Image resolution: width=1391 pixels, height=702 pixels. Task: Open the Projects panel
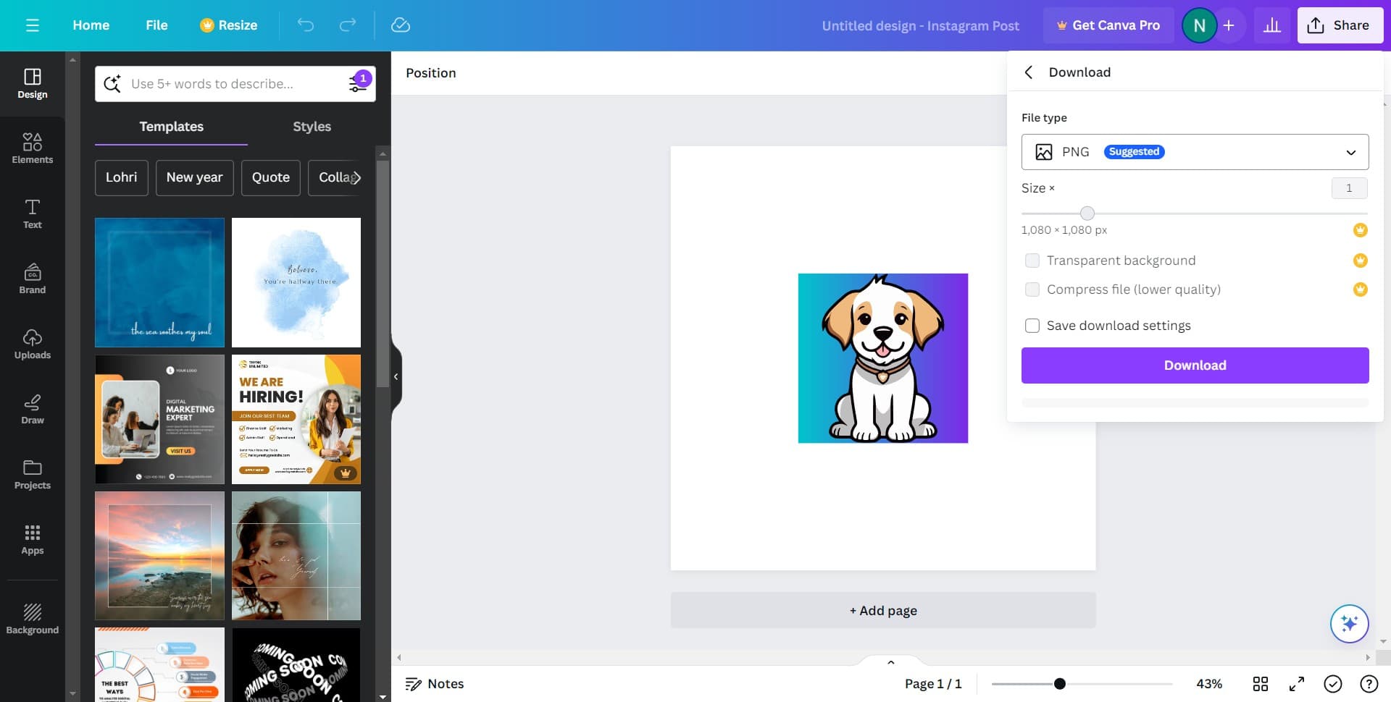click(32, 474)
